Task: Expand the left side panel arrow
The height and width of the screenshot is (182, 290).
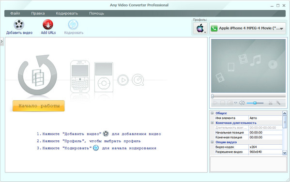Action: [1, 42]
